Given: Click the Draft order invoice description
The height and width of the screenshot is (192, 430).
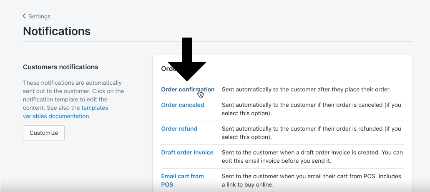Looking at the screenshot, I should click(x=311, y=157).
